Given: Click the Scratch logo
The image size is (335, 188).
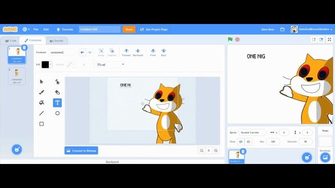Looking at the screenshot, I should [10, 29].
